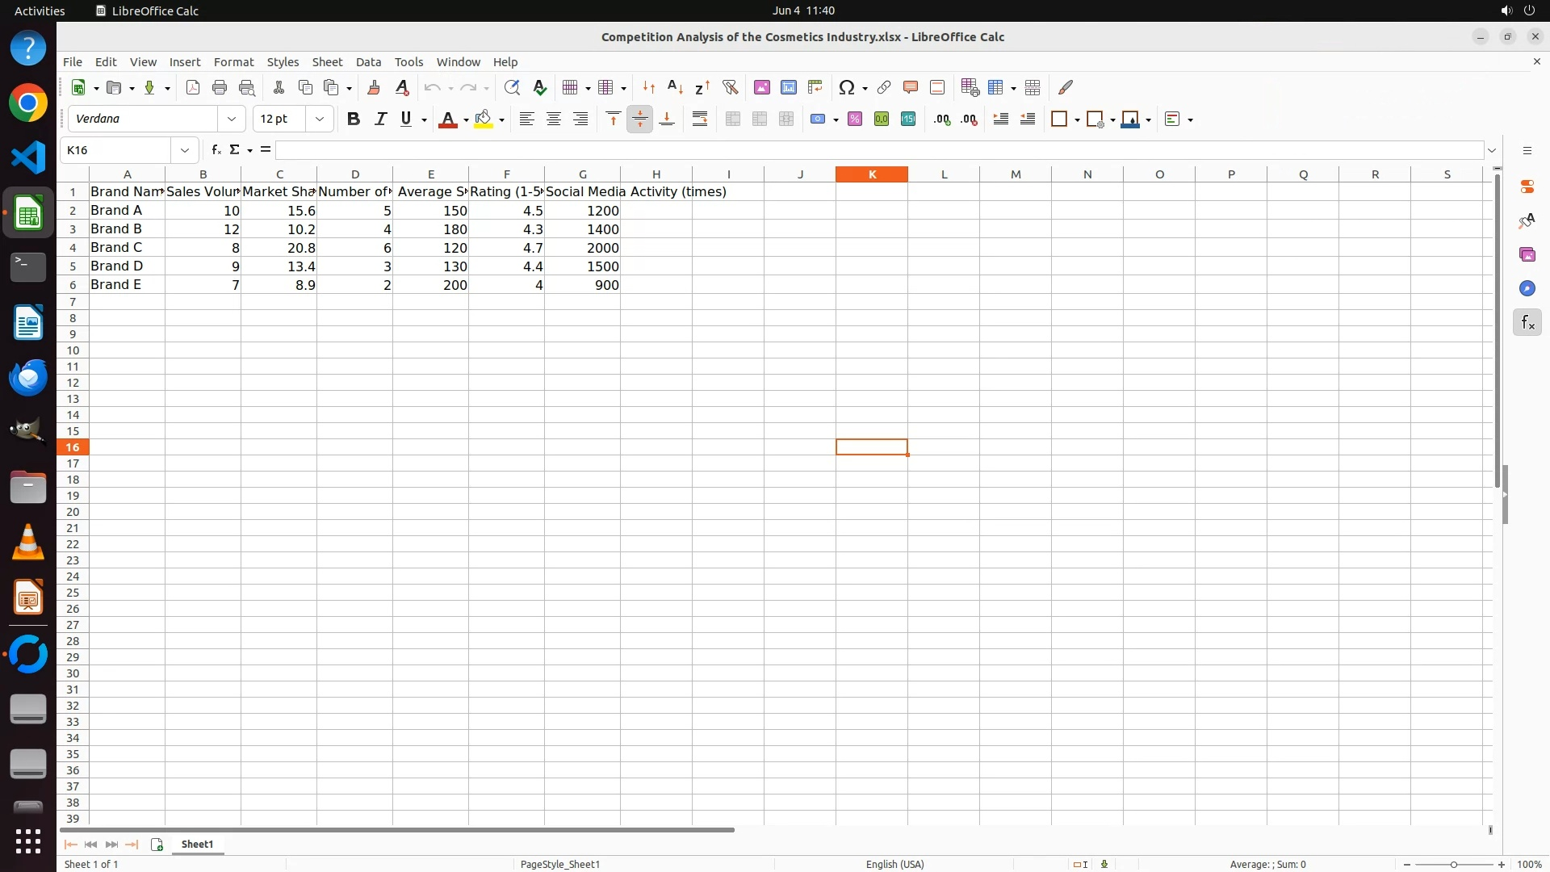The height and width of the screenshot is (872, 1550).
Task: Open the Navigator sidebar panel
Action: [1527, 289]
